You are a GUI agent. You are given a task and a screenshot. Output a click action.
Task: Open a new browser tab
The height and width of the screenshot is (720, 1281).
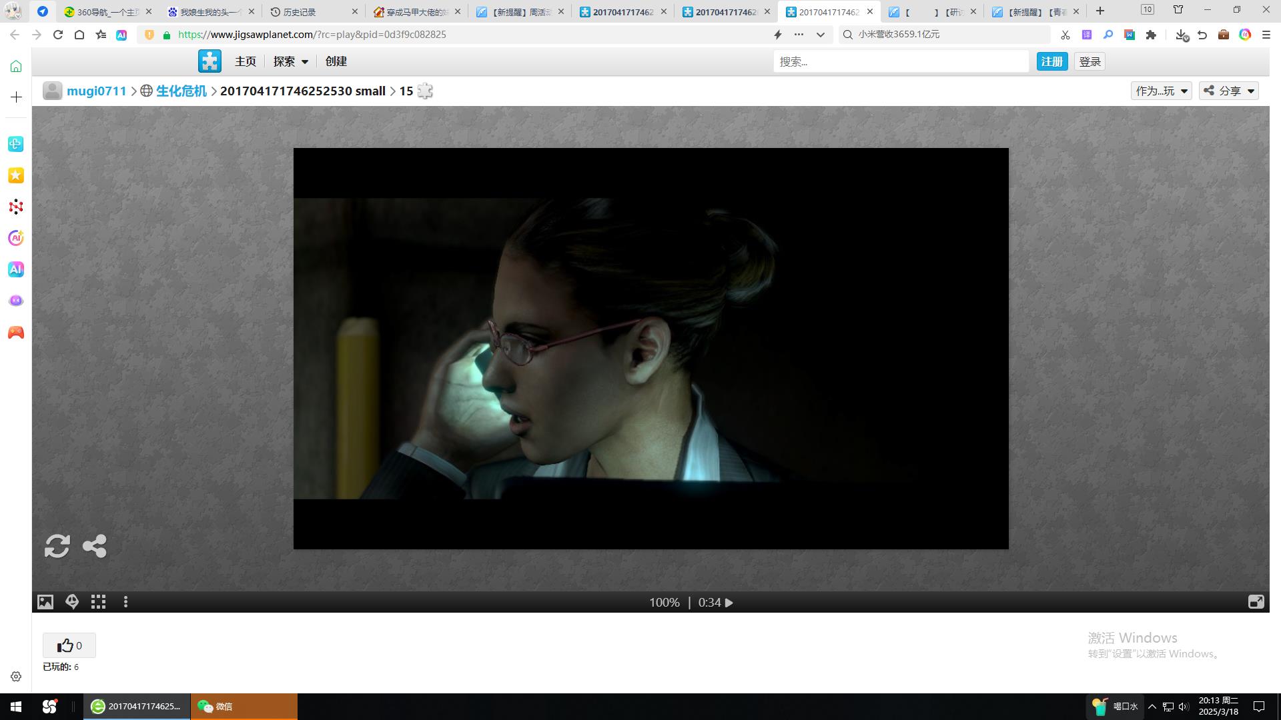point(1100,11)
